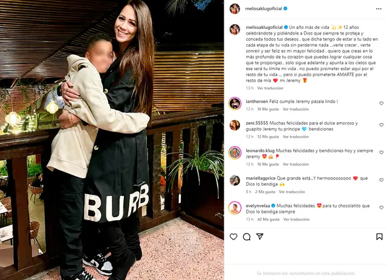Translate caption via Ver traducción
Screen dimensions: 387x280
(270, 88)
